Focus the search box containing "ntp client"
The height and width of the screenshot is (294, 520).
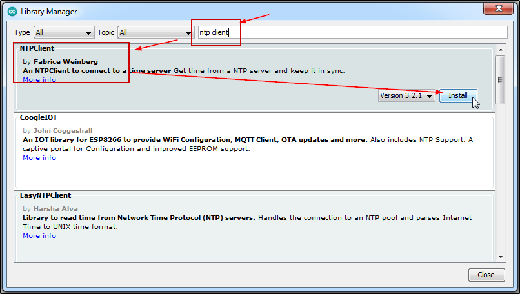pos(348,32)
